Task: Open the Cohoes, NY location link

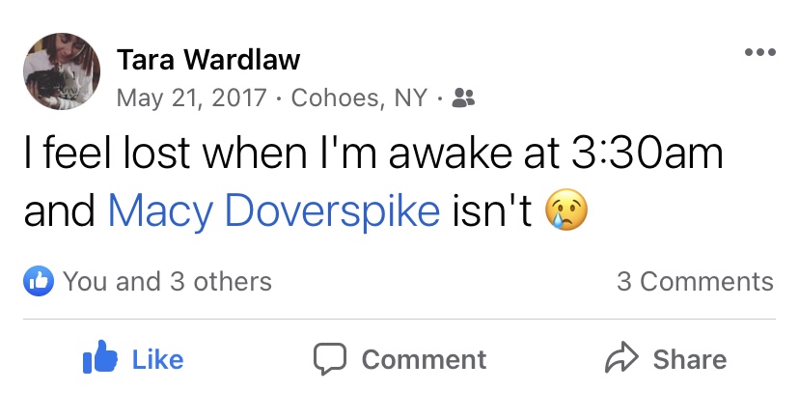Action: tap(359, 98)
